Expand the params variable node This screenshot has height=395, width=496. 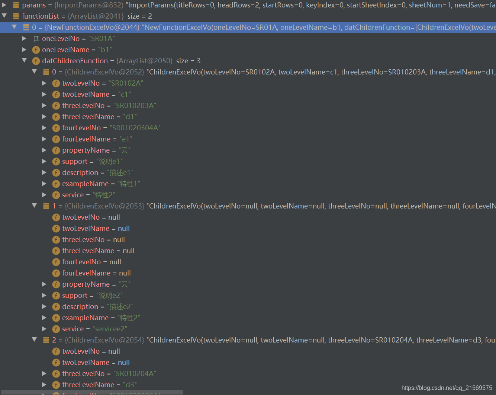(x=4, y=5)
